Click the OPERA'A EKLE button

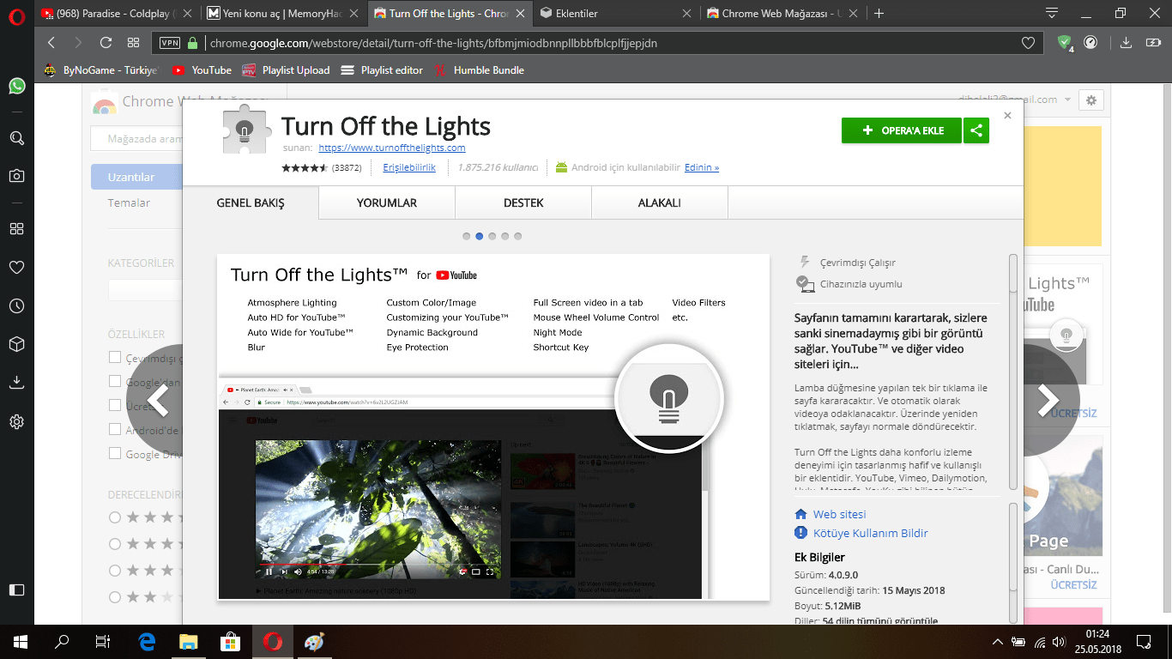coord(902,130)
